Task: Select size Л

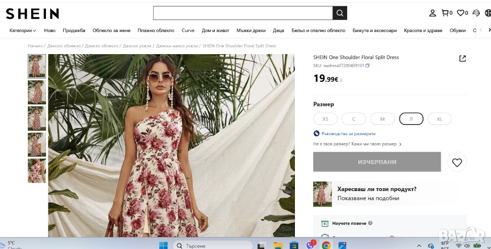Action: pyautogui.click(x=411, y=119)
